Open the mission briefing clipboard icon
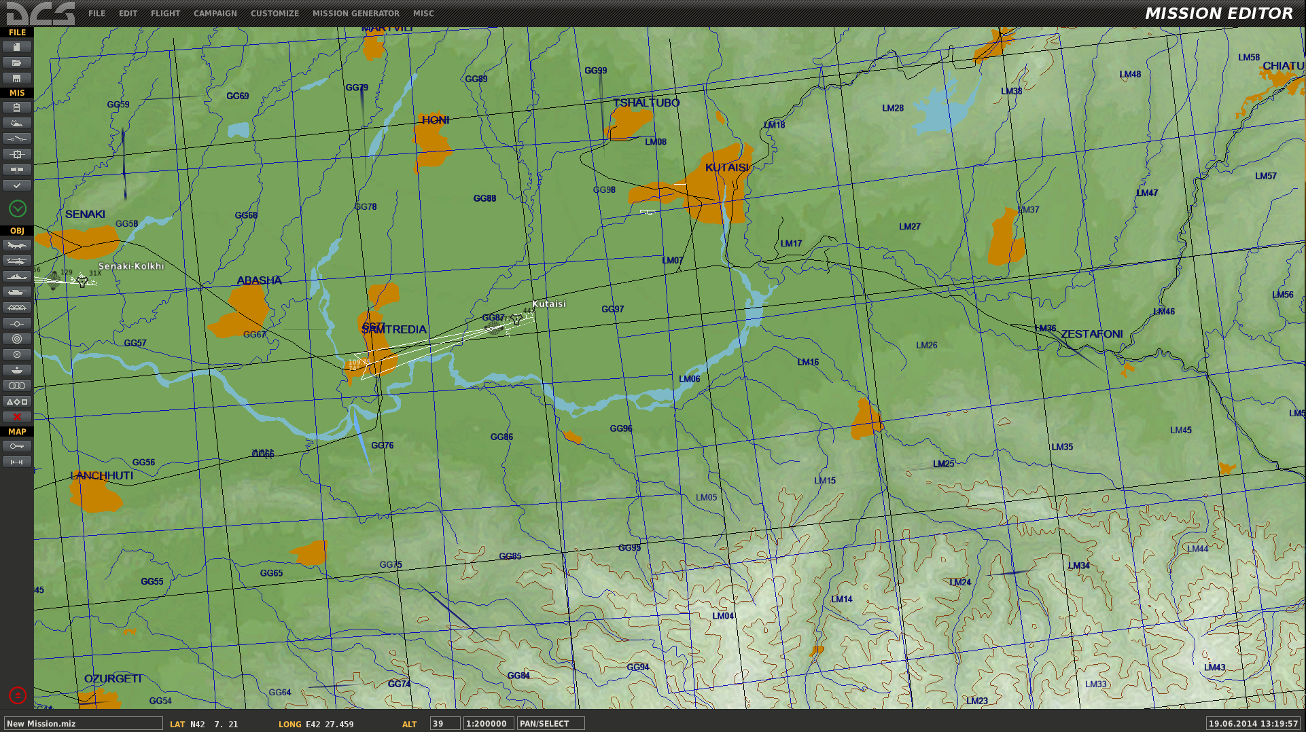The height and width of the screenshot is (732, 1306). [x=17, y=107]
